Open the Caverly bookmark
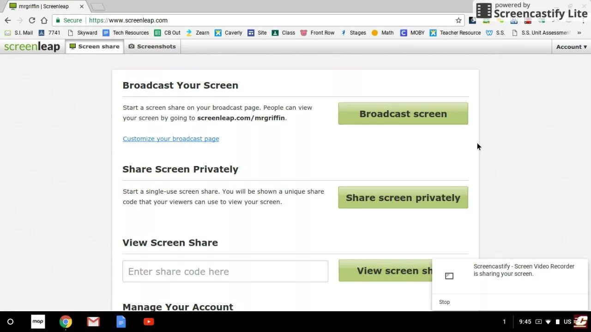591x332 pixels. [x=228, y=33]
